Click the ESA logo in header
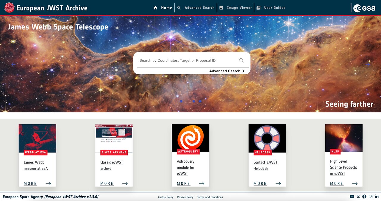 coord(364,8)
